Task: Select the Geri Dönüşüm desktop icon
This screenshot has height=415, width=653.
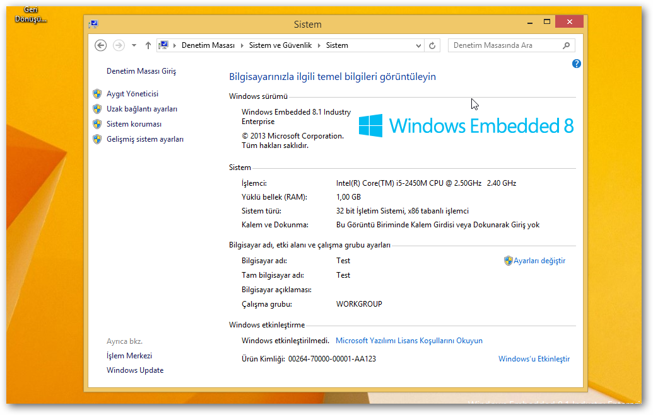Action: pyautogui.click(x=30, y=14)
